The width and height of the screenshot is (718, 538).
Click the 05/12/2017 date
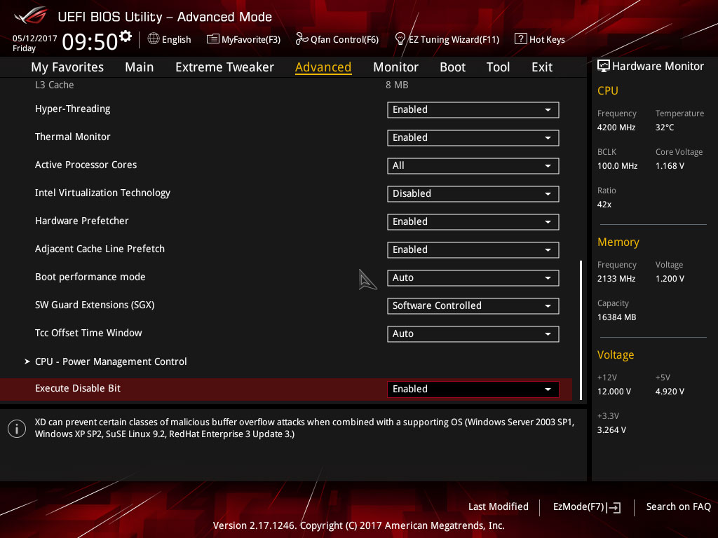coord(35,39)
